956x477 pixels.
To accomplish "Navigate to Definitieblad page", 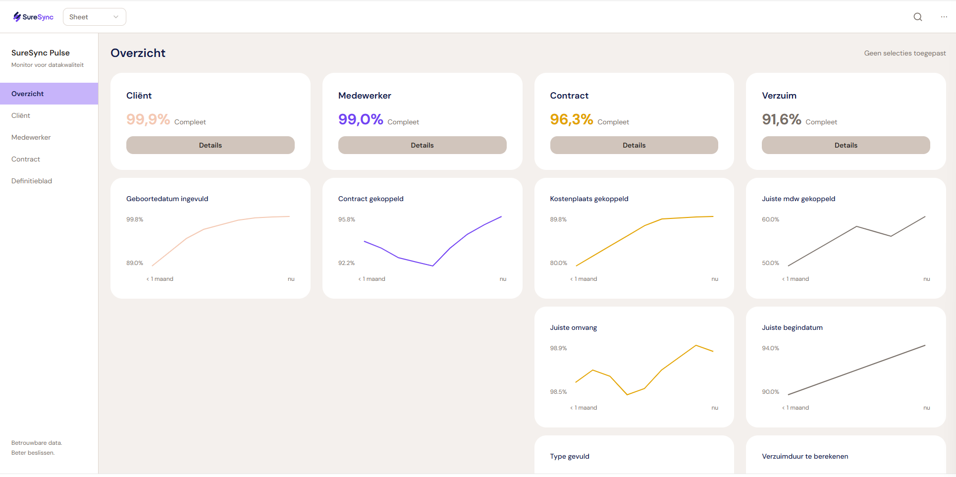I will (x=32, y=181).
